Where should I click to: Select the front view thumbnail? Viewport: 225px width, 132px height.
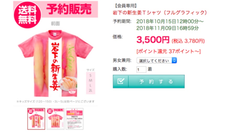[36, 119]
